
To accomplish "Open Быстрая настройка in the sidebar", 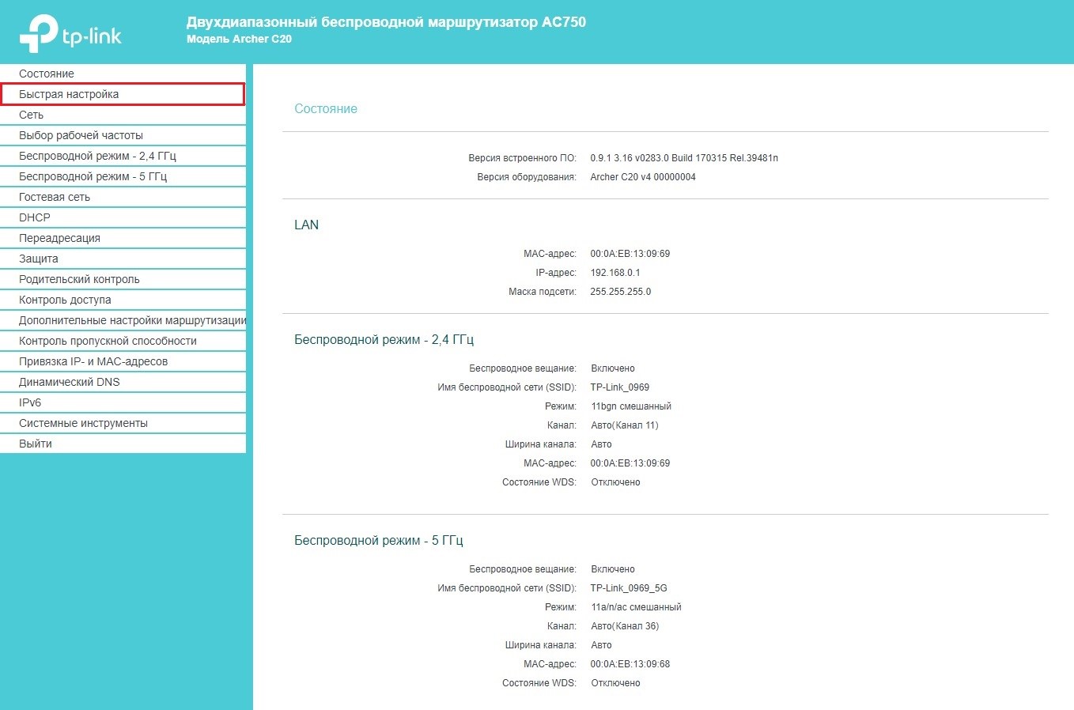I will [69, 94].
